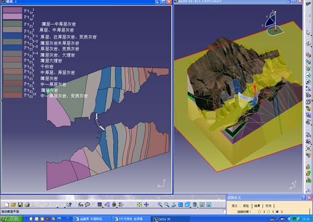
Task: Expand the cylinder view mode dropdown arrow
Action: (198, 207)
